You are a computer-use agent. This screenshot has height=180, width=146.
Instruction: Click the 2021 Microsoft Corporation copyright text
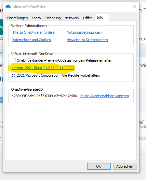(x=56, y=75)
